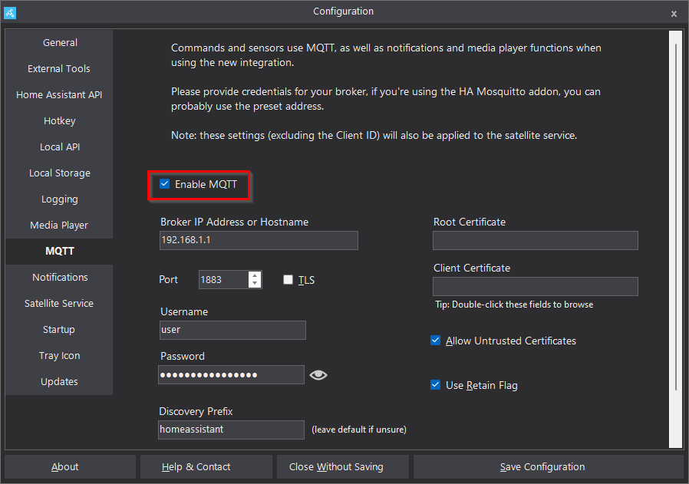Open Home Assistant API tab
This screenshot has height=484, width=689.
click(59, 95)
